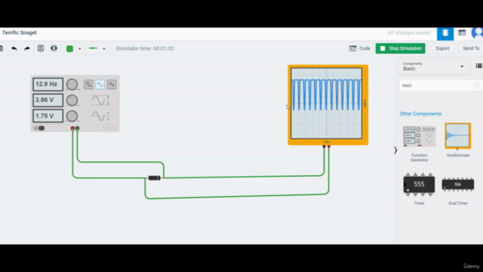Click the function generator red terminal
This screenshot has width=483, height=272.
pyautogui.click(x=72, y=128)
